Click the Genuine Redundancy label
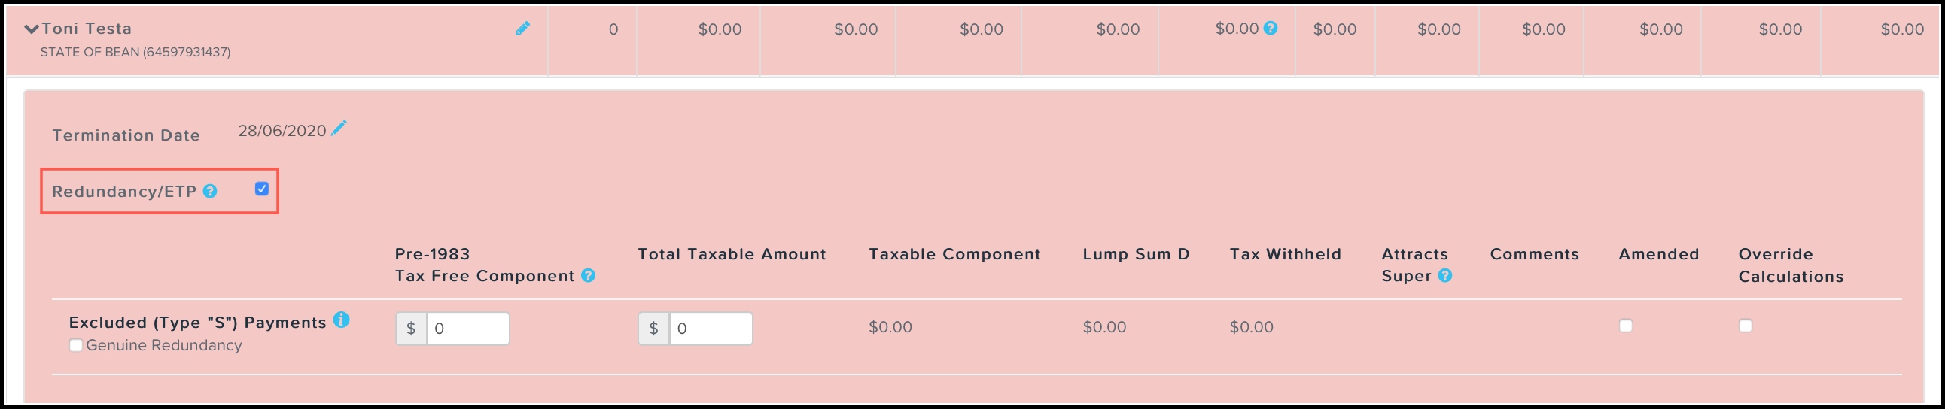This screenshot has height=409, width=1945. tap(164, 346)
